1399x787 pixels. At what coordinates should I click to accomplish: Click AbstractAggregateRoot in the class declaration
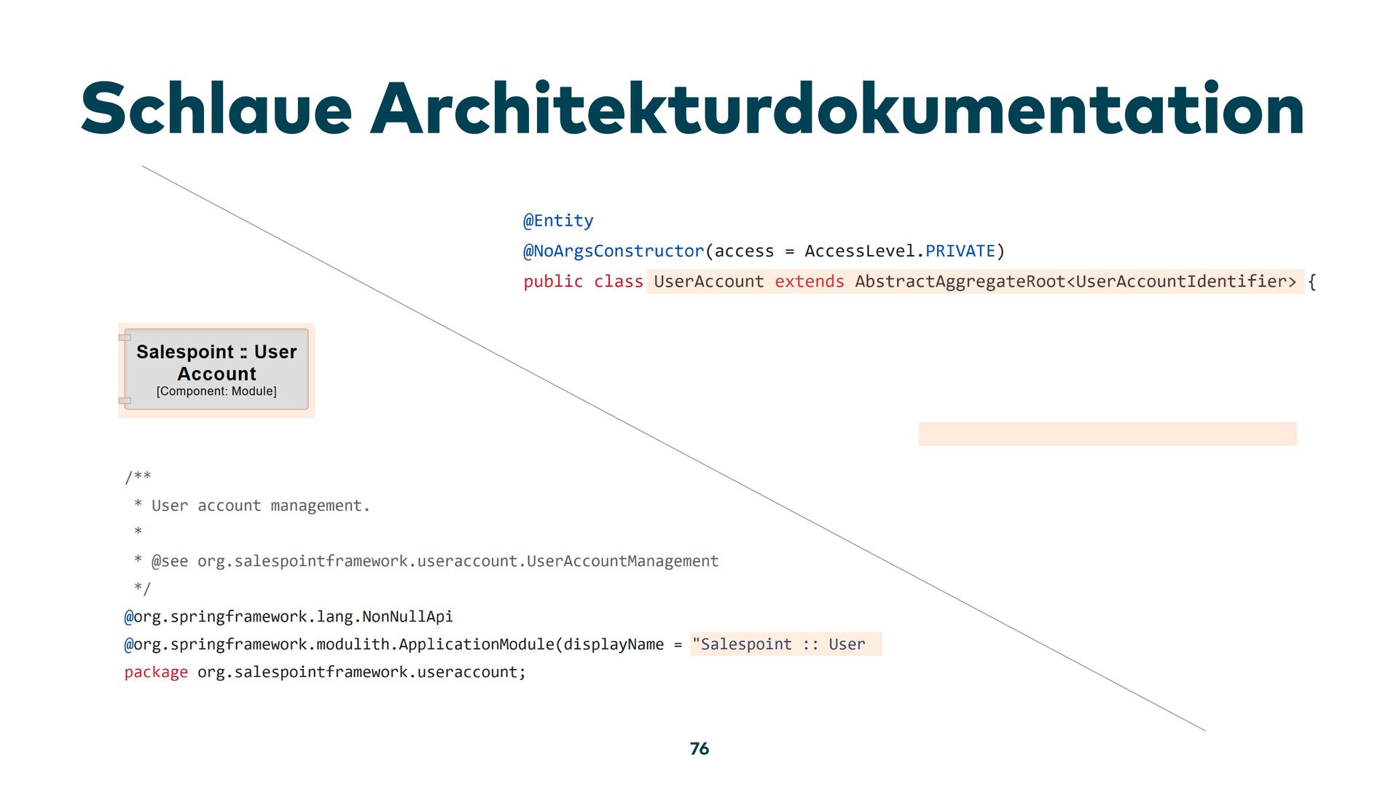960,281
